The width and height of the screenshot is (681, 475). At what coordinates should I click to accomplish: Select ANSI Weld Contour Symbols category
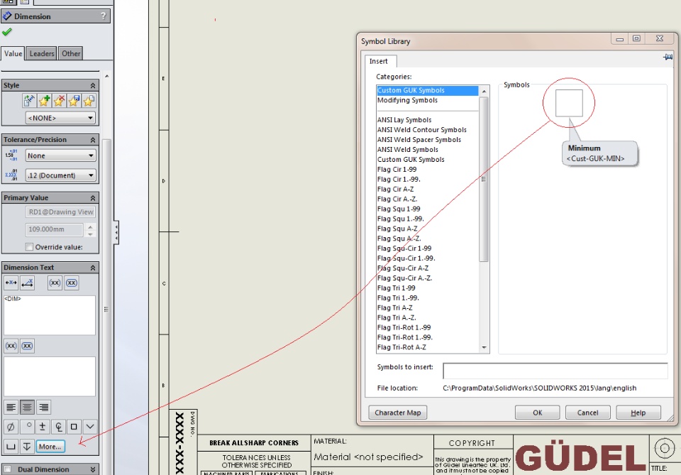[x=421, y=130]
